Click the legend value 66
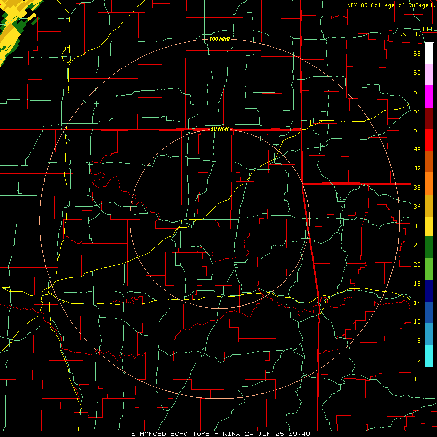The height and width of the screenshot is (437, 437). click(417, 53)
